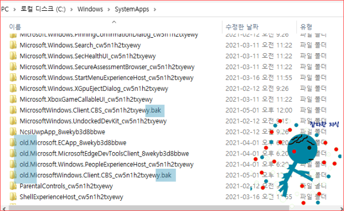Click date 2021-05-01 오후 12:00
This screenshot has width=344, height=211.
pyautogui.click(x=259, y=110)
